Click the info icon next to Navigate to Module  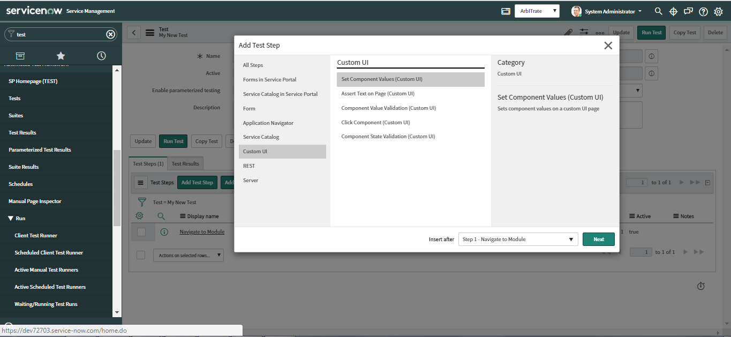[x=163, y=231]
